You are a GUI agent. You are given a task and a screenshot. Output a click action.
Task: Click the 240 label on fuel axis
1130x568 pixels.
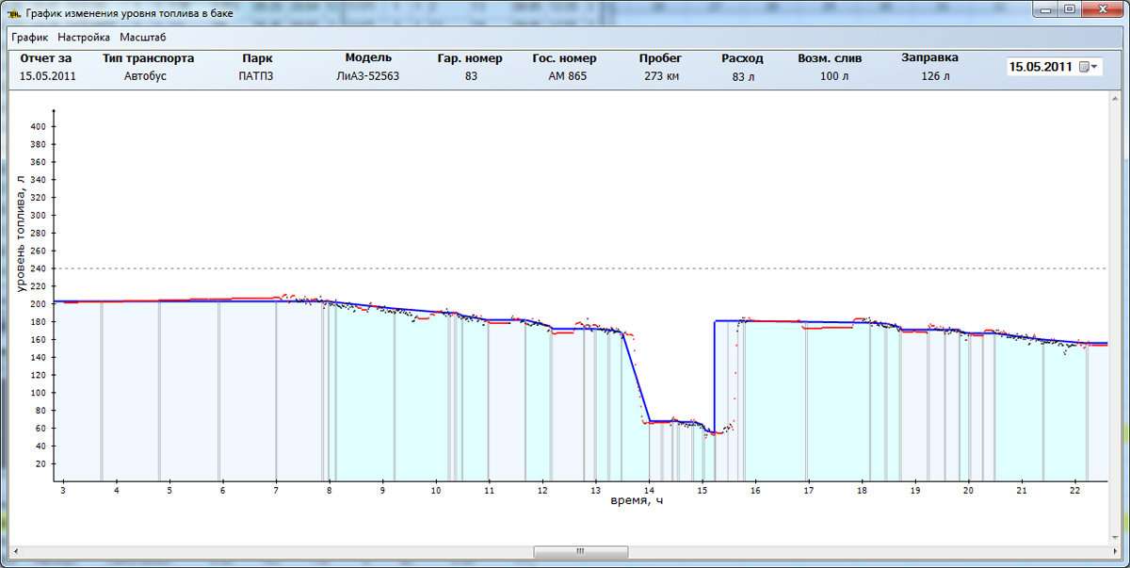[40, 268]
